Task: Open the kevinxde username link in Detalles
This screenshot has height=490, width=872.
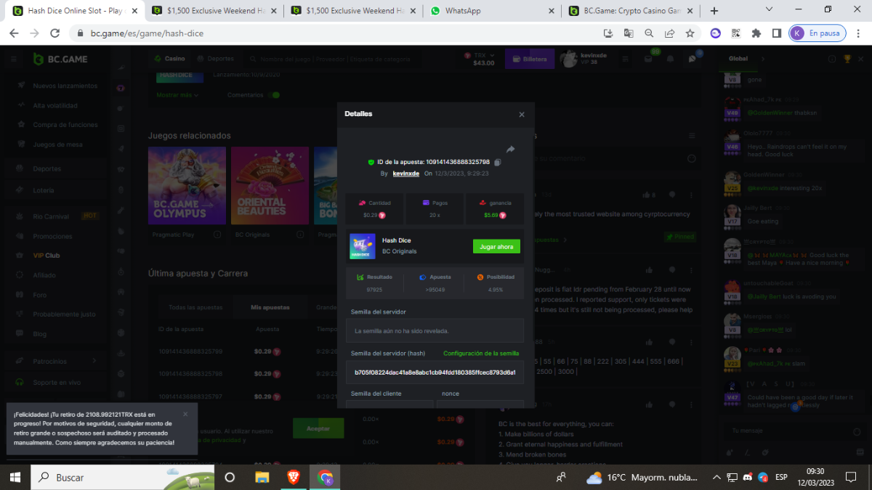Action: click(406, 173)
